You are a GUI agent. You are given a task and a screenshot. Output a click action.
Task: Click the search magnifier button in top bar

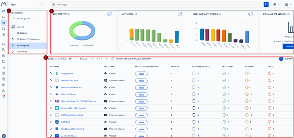point(266,4)
